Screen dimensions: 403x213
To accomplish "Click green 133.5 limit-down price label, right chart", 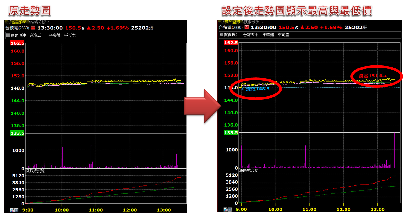I will tap(231, 132).
